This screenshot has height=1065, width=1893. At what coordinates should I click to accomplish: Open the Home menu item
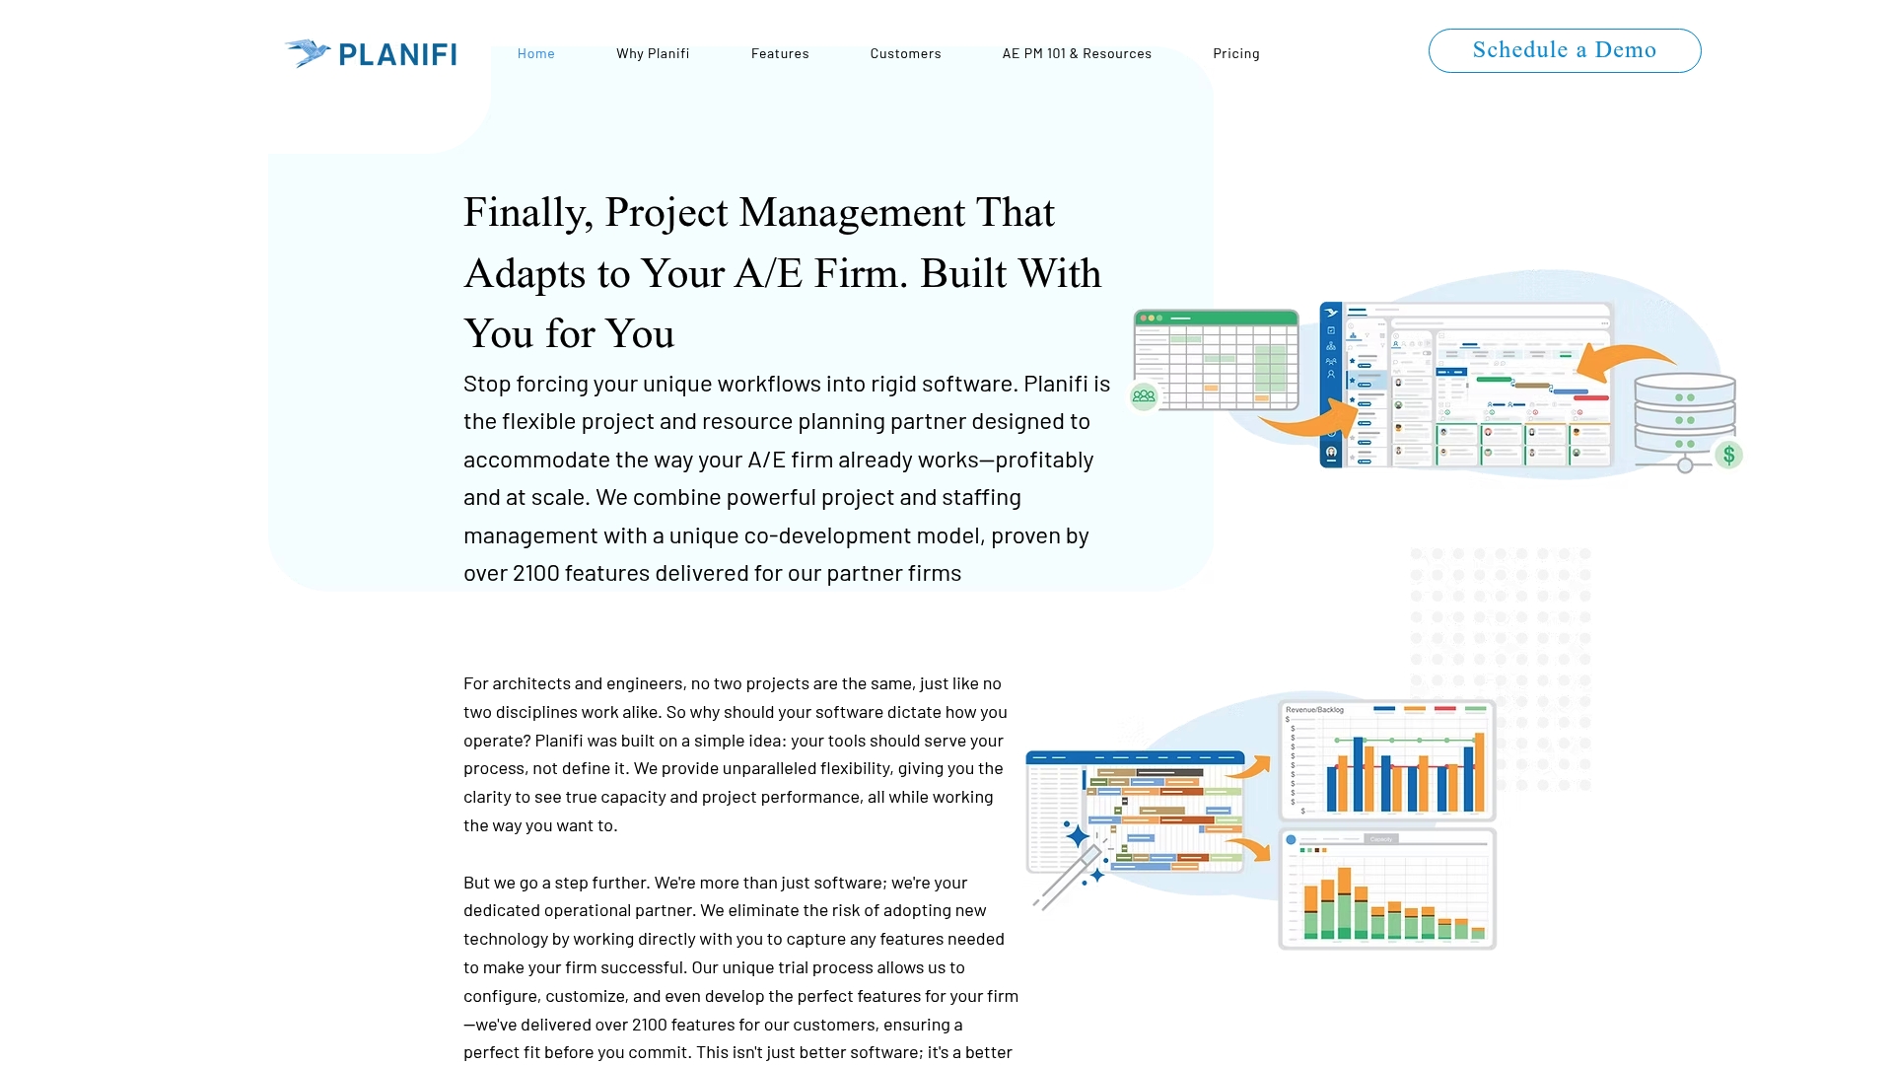click(x=536, y=53)
